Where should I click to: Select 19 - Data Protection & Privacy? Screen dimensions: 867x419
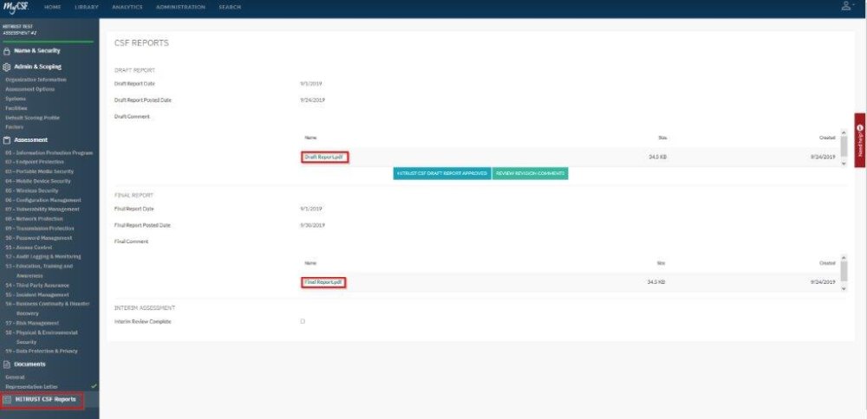point(42,351)
